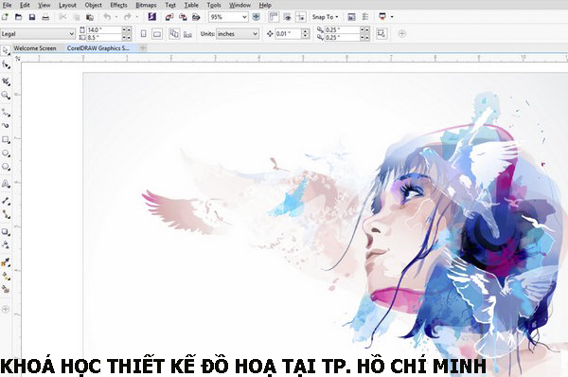The height and width of the screenshot is (377, 568).
Task: Select the Zoom tool magnifier
Action: point(6,95)
